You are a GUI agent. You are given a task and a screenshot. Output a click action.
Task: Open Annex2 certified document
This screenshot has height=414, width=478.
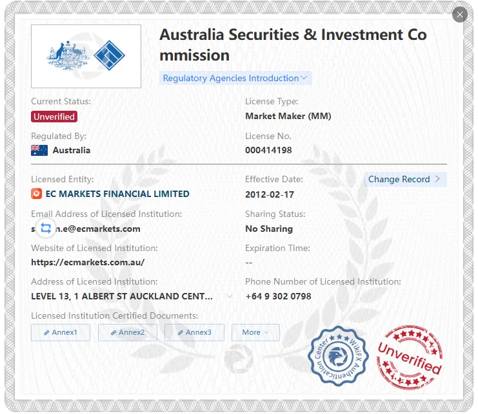128,332
